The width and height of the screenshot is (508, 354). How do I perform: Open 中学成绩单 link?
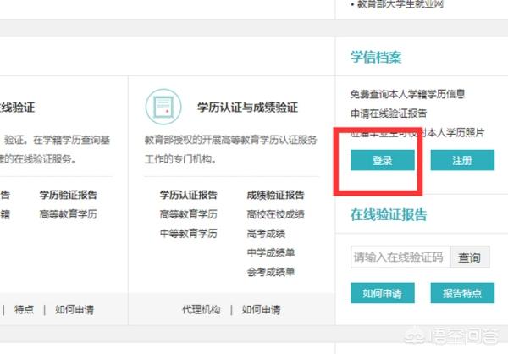tap(271, 252)
